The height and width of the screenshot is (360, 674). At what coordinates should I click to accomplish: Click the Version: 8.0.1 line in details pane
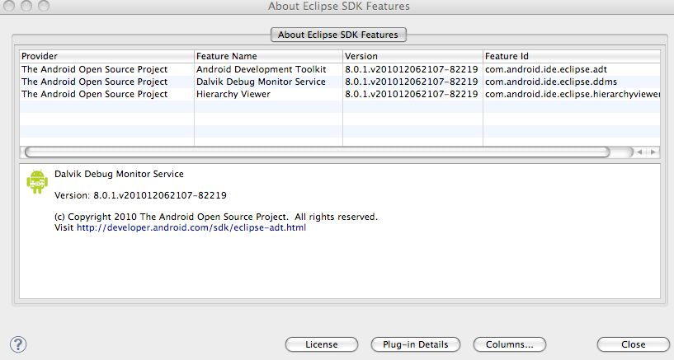[x=140, y=196]
